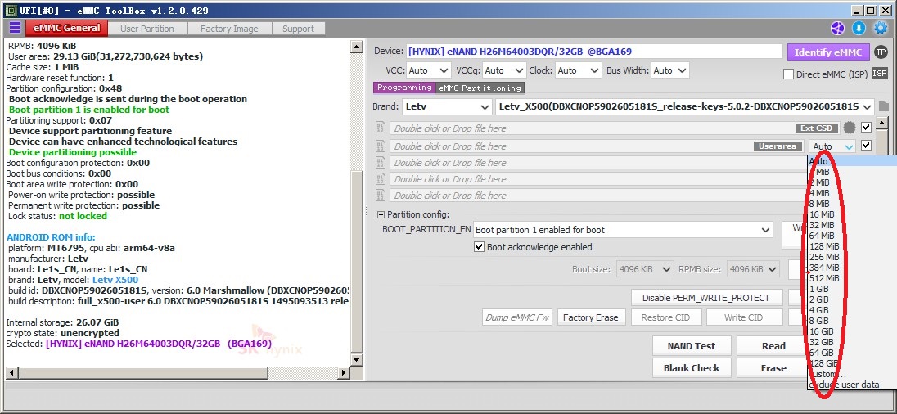897x414 pixels.
Task: Open the purple hamburger main menu
Action: pos(15,28)
